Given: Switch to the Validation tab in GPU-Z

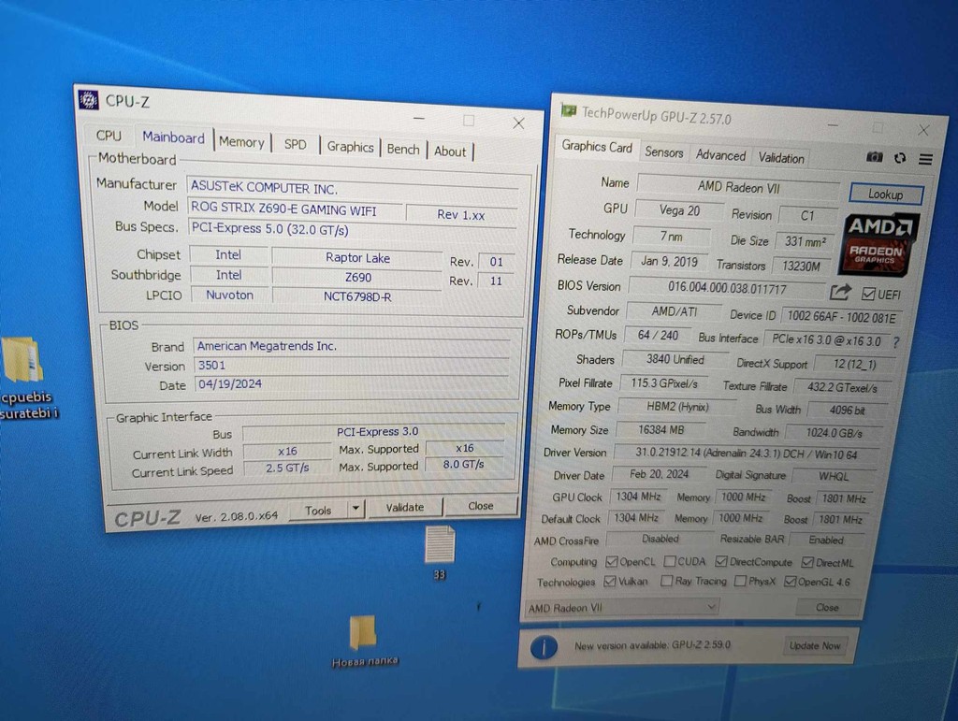Looking at the screenshot, I should [781, 159].
